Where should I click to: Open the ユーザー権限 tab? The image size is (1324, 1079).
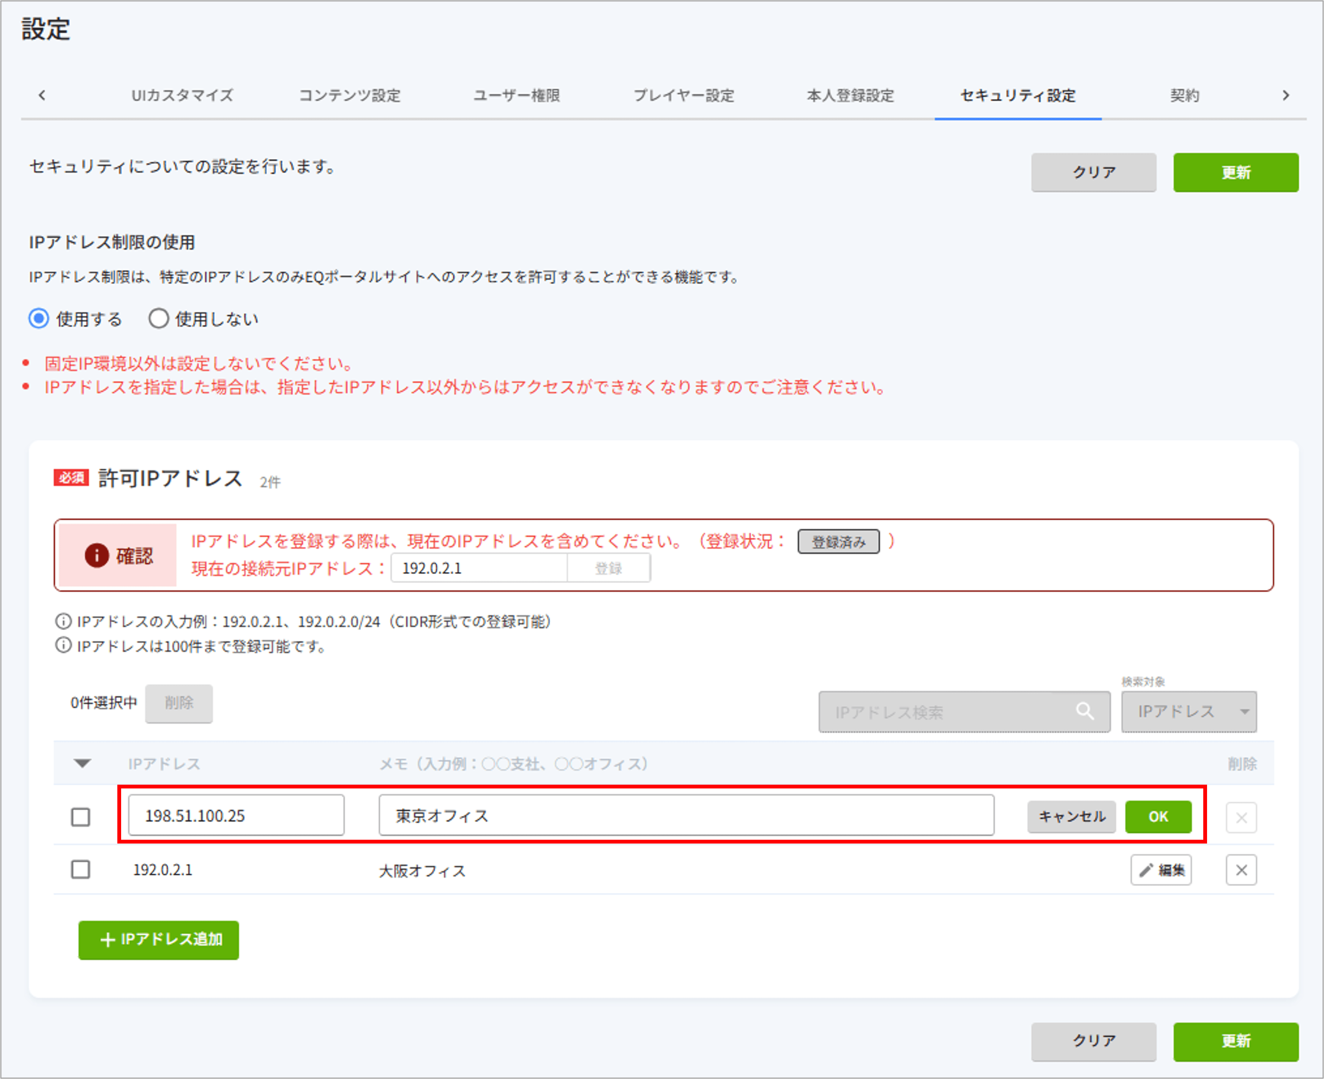click(x=516, y=95)
